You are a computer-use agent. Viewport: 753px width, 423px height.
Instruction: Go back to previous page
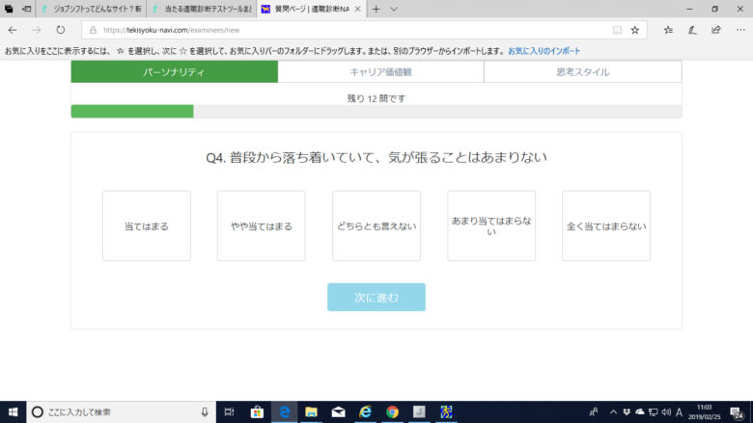(x=13, y=30)
